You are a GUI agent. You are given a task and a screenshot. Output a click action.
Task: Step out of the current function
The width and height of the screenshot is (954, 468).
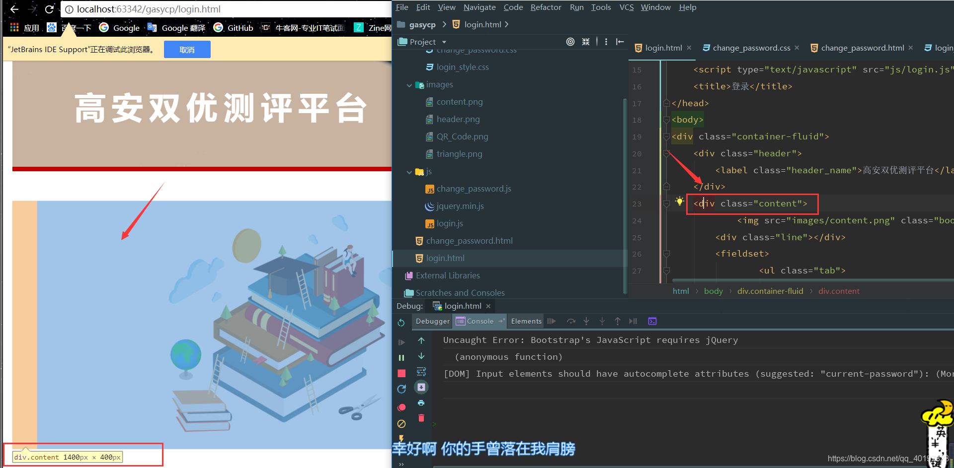click(618, 322)
